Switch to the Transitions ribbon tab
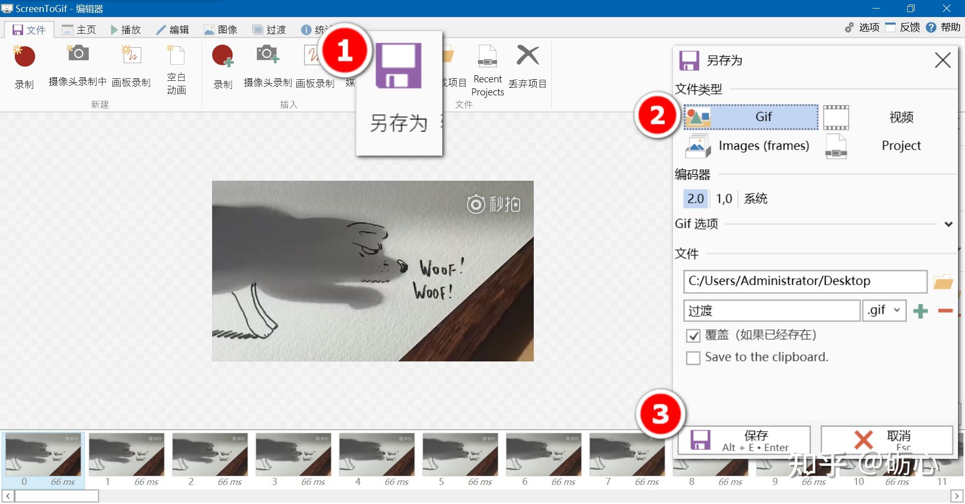The width and height of the screenshot is (965, 504). [x=269, y=30]
